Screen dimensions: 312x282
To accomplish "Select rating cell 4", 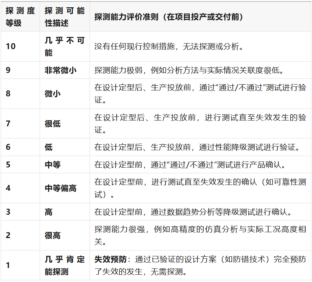I will coord(20,188).
